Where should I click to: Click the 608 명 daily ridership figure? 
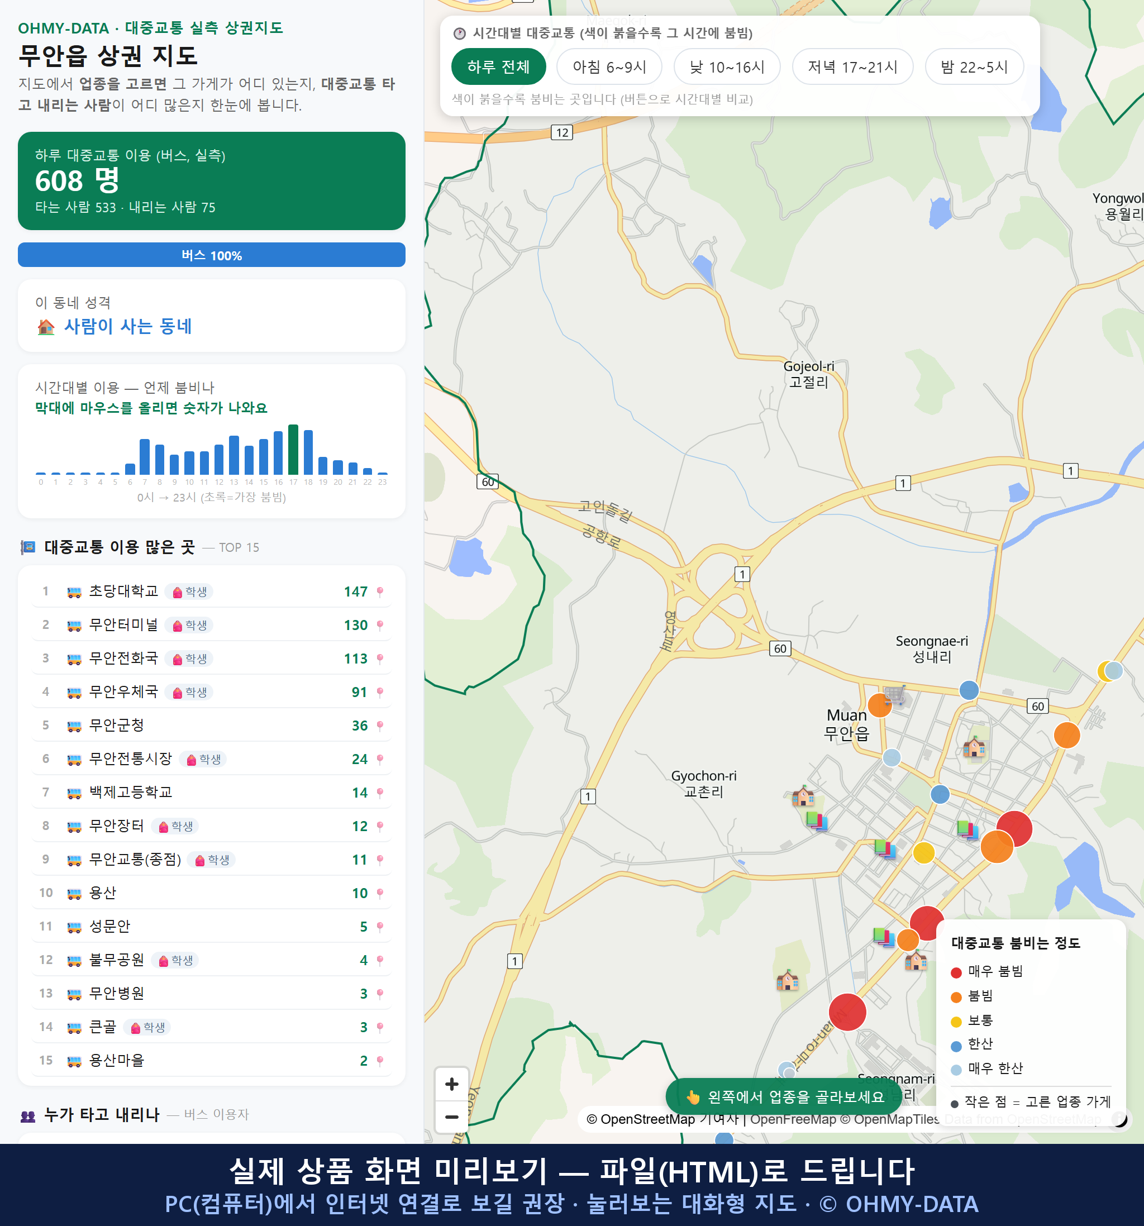[x=77, y=181]
